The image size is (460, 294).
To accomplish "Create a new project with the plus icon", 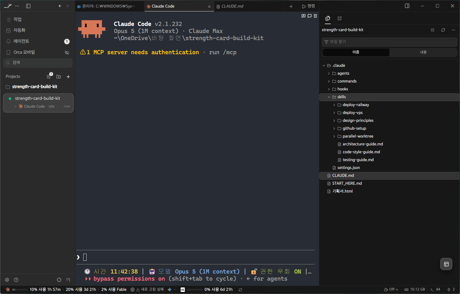I will coord(68,77).
